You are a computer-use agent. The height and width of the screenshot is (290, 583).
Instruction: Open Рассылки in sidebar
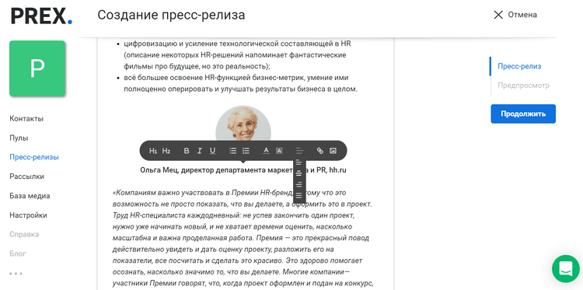pos(26,176)
